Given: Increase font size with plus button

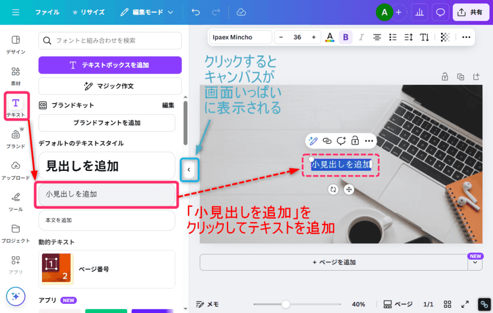Looking at the screenshot, I should point(314,37).
